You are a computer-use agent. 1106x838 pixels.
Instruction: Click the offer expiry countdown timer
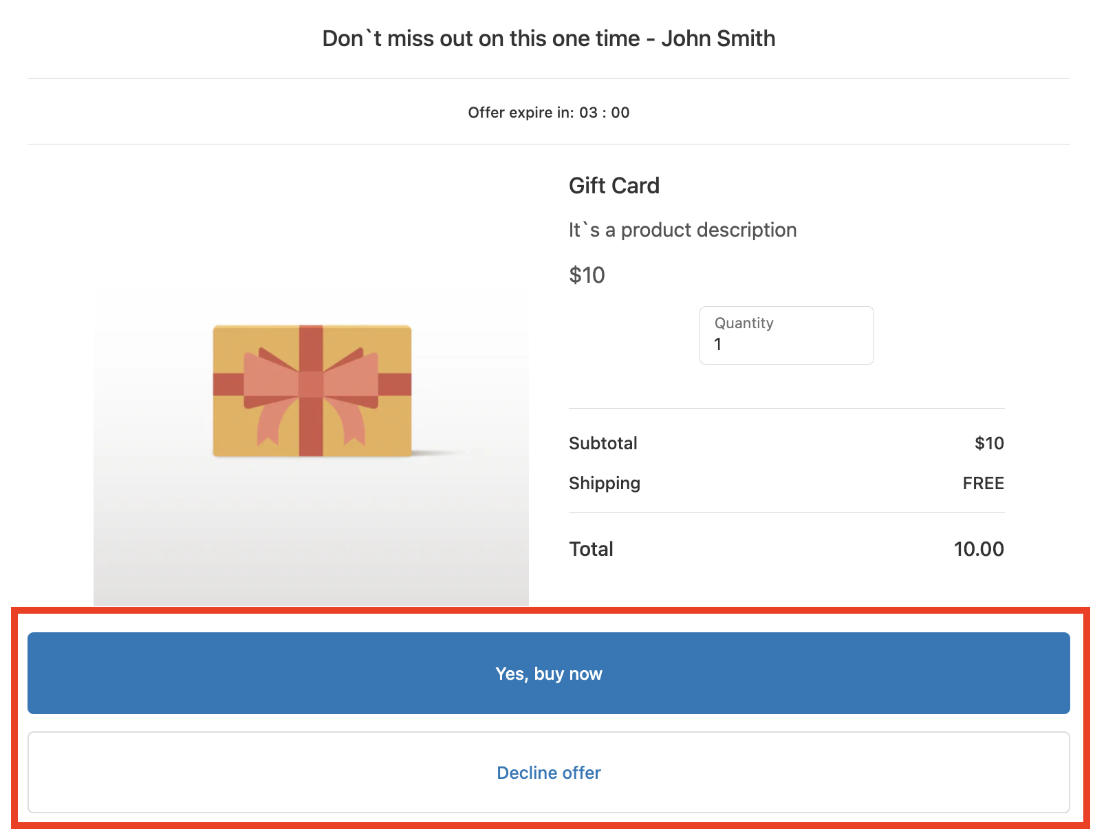pyautogui.click(x=604, y=113)
